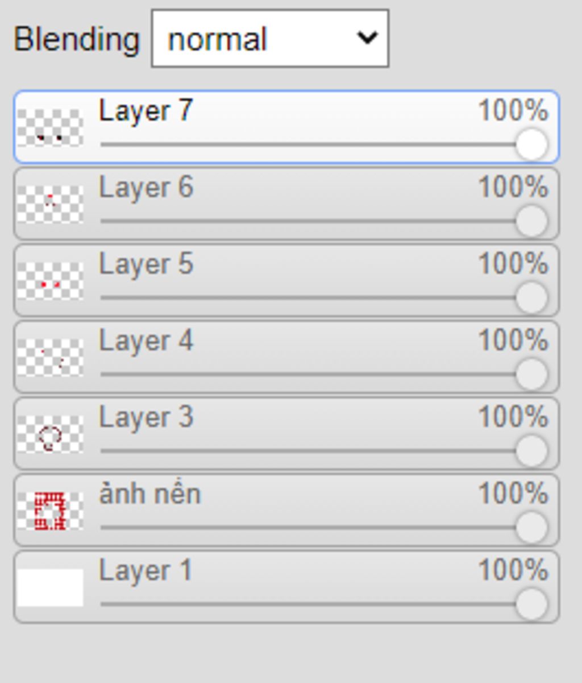Click the Layer 4 opacity slider handle

pos(531,374)
